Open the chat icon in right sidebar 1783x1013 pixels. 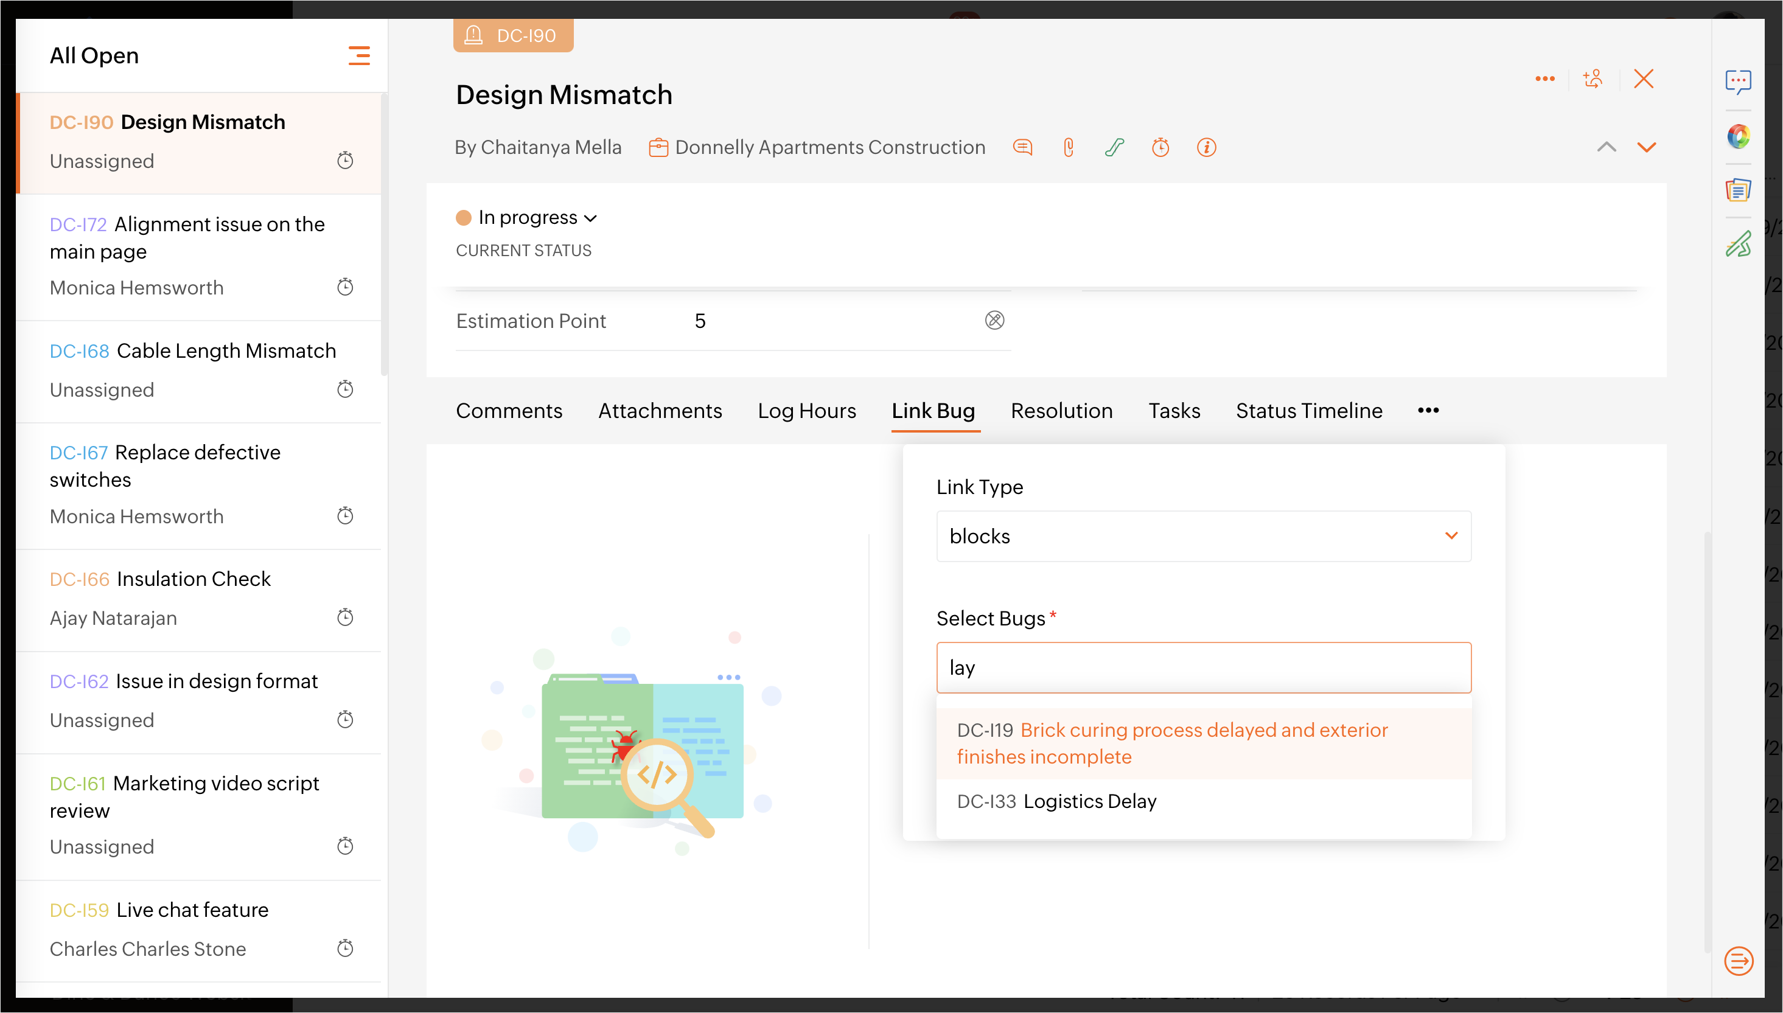pos(1737,82)
